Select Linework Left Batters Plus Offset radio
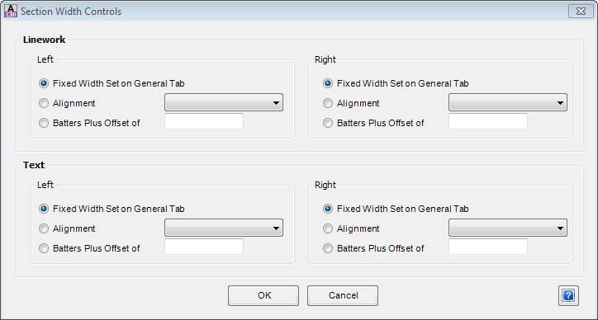Viewport: 598px width, 320px height. pos(44,123)
